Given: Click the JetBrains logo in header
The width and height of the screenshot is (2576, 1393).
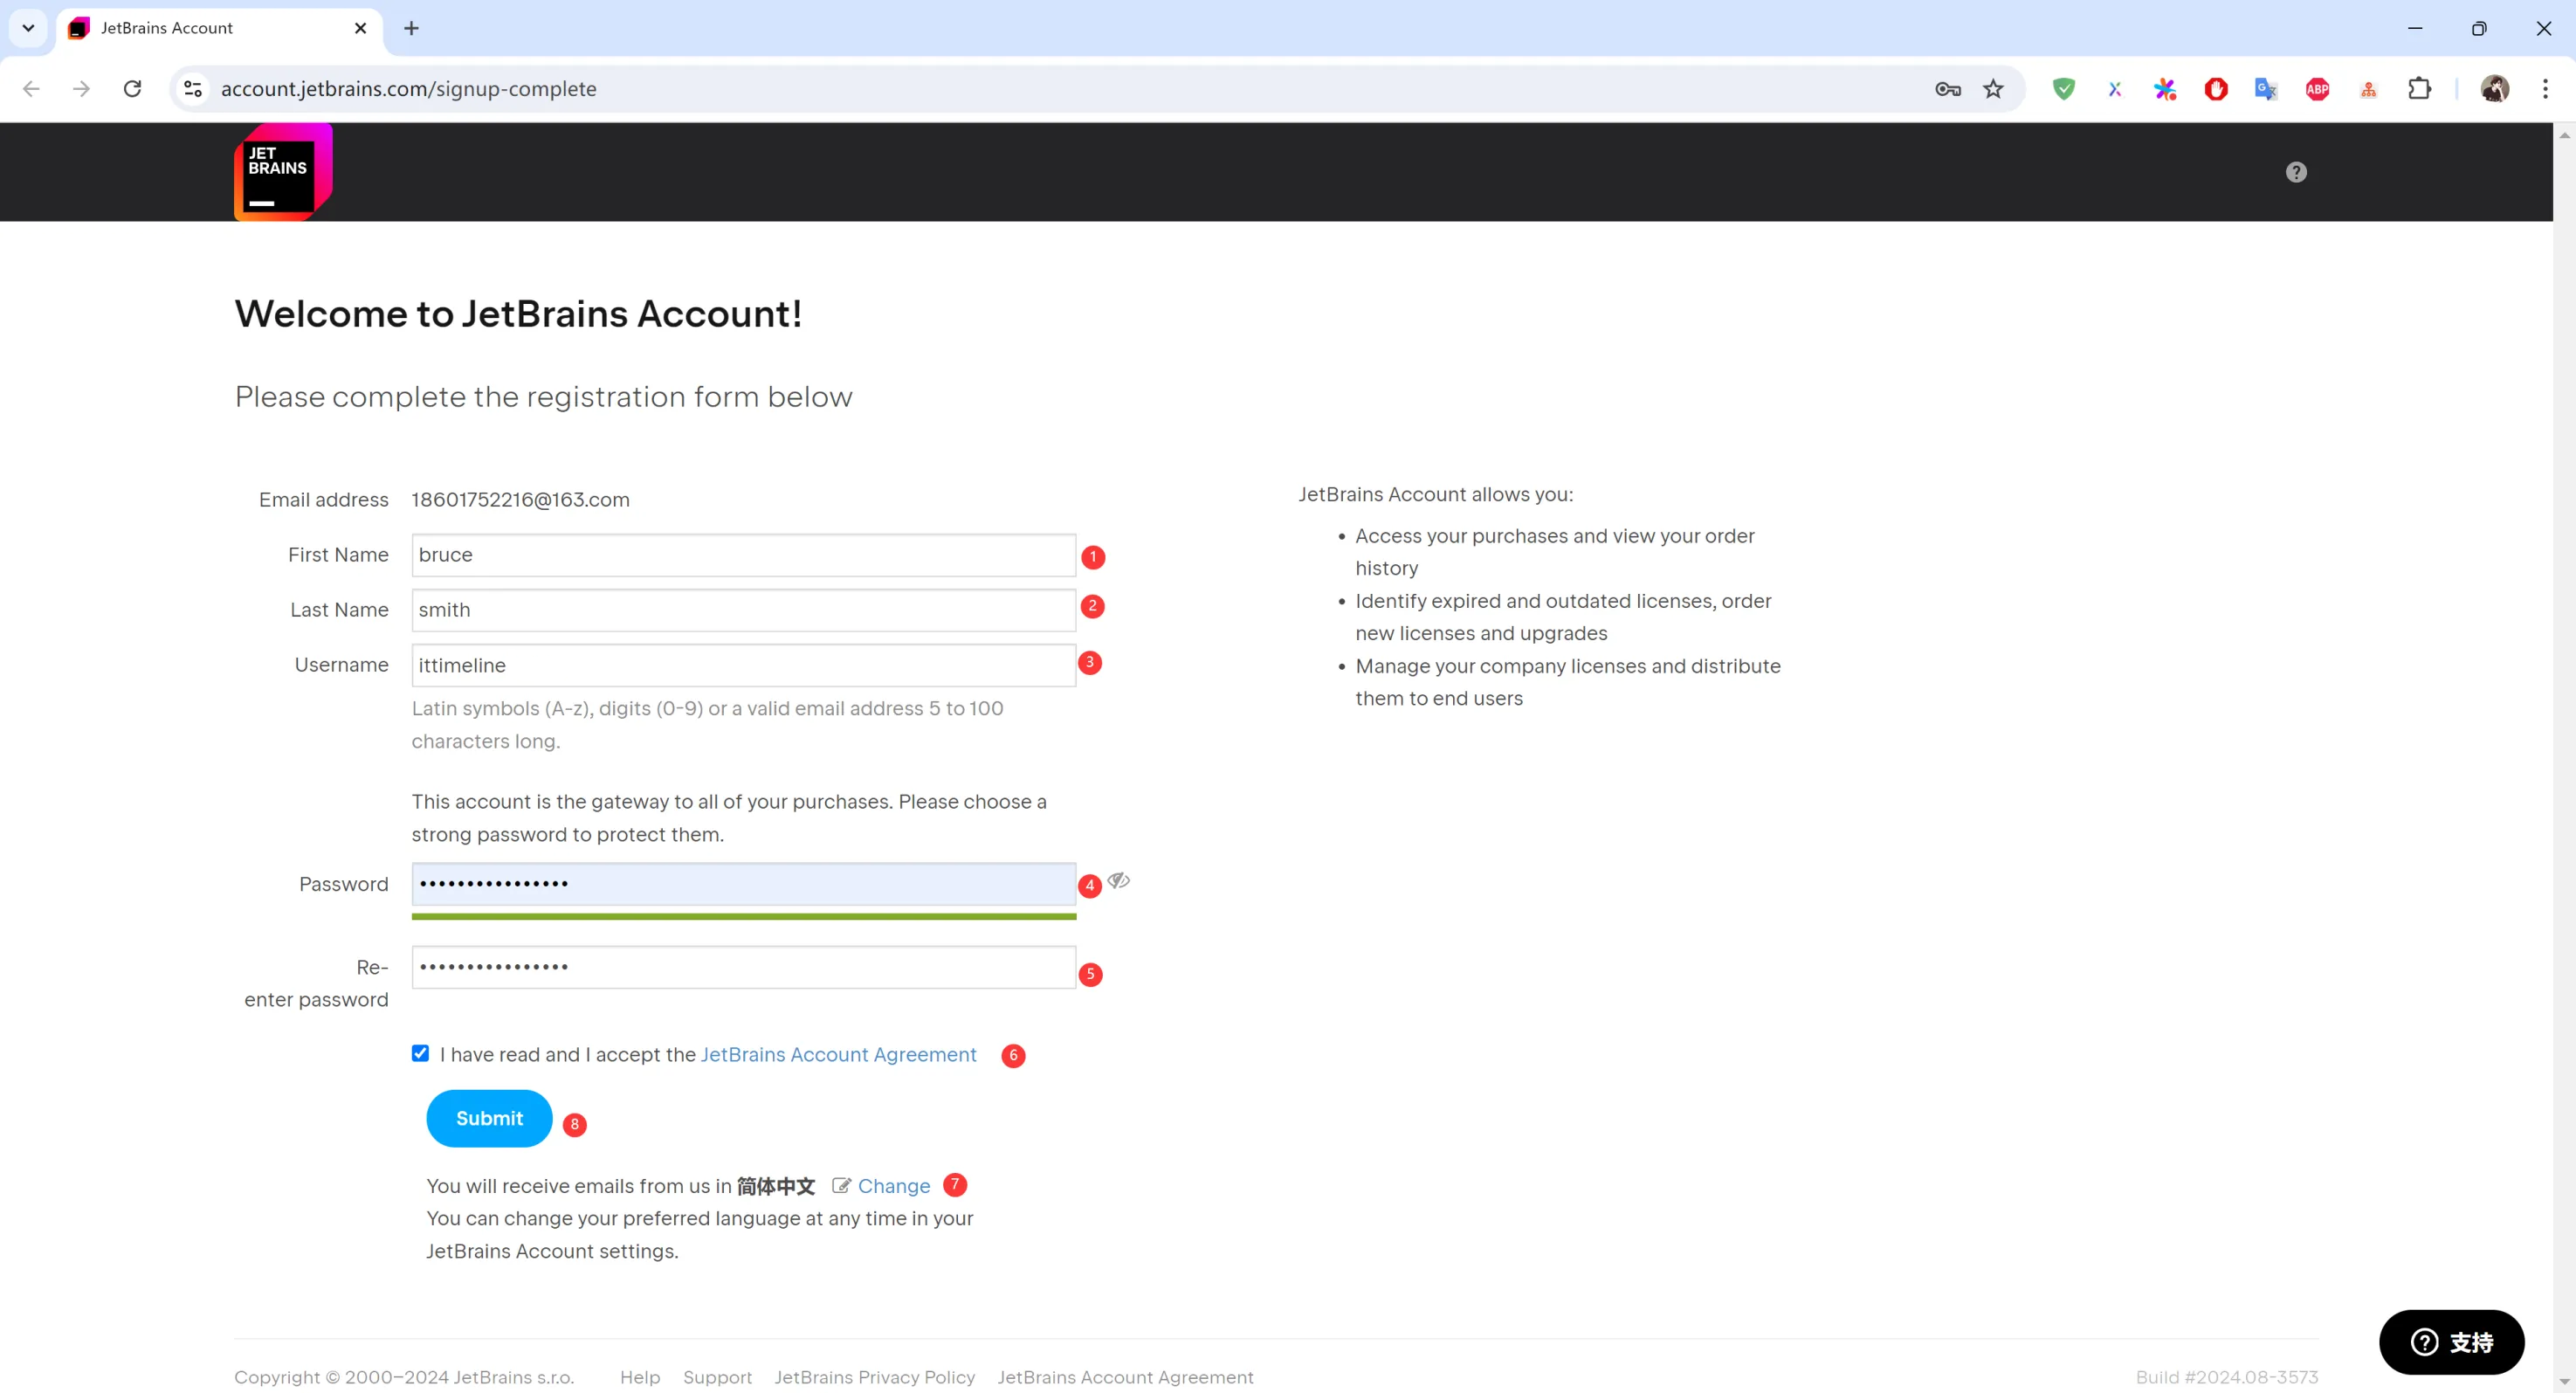Looking at the screenshot, I should pos(283,172).
